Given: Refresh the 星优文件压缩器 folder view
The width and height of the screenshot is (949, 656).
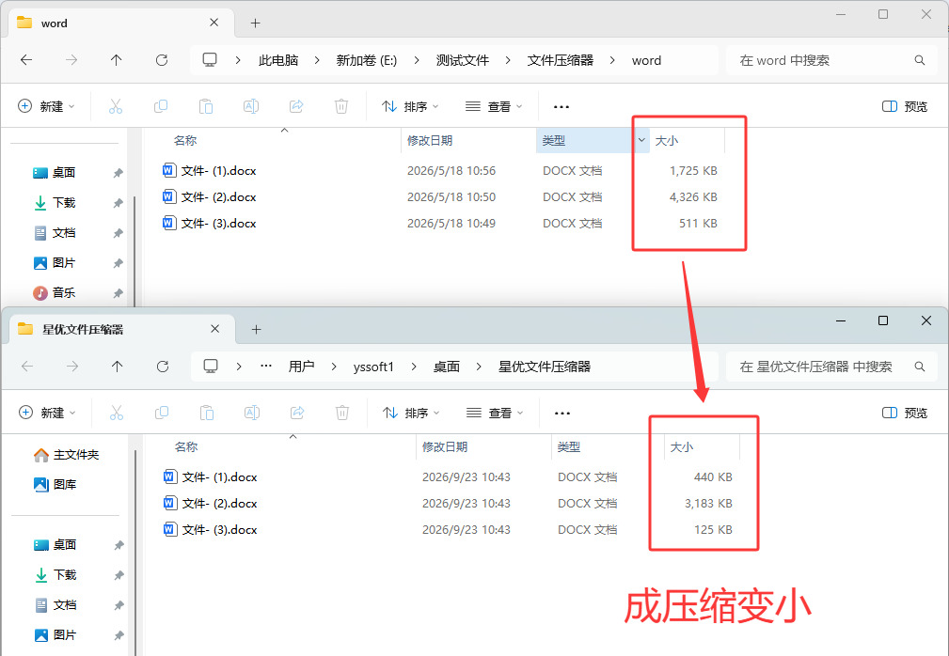Looking at the screenshot, I should point(163,367).
